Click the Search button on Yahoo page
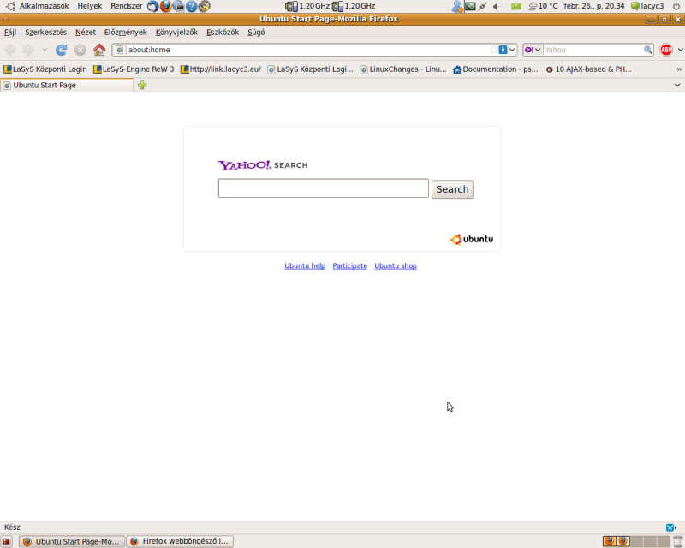This screenshot has height=548, width=685. click(x=452, y=189)
